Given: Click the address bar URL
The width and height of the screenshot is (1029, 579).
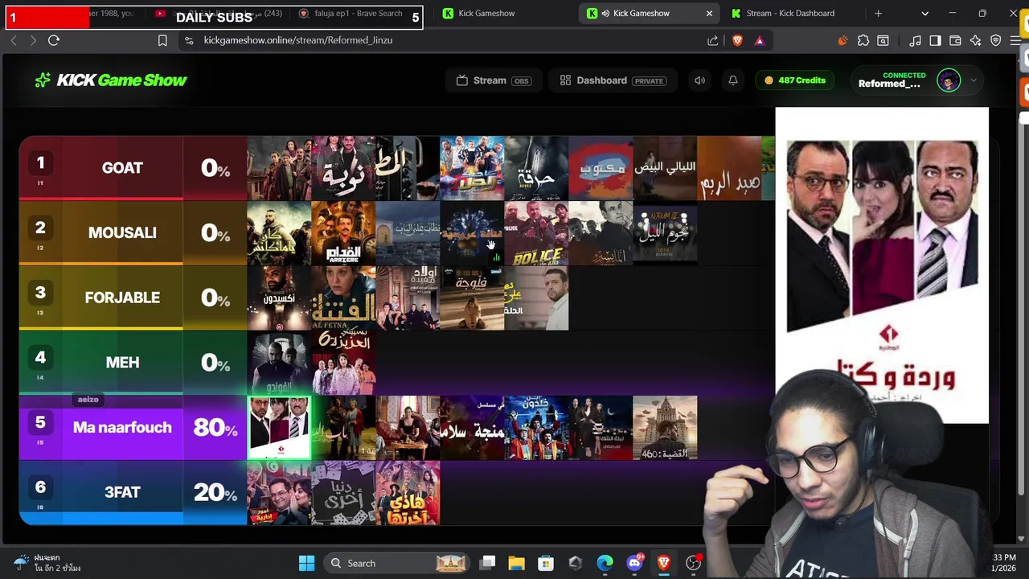Looking at the screenshot, I should pos(297,40).
